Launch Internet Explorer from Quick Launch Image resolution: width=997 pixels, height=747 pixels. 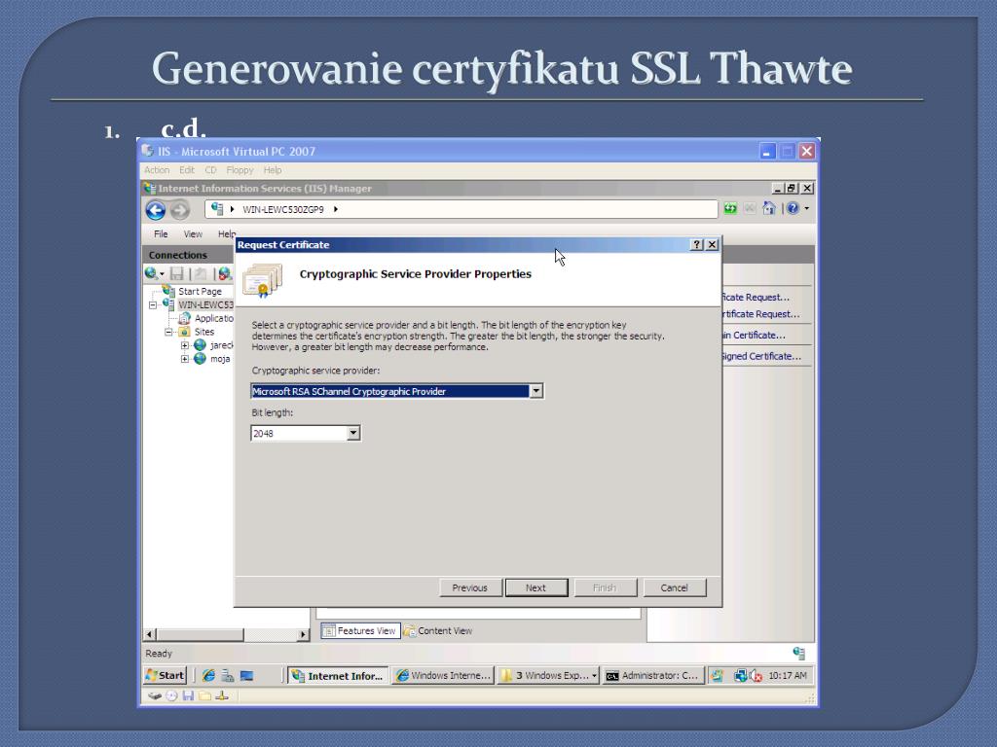click(x=208, y=676)
